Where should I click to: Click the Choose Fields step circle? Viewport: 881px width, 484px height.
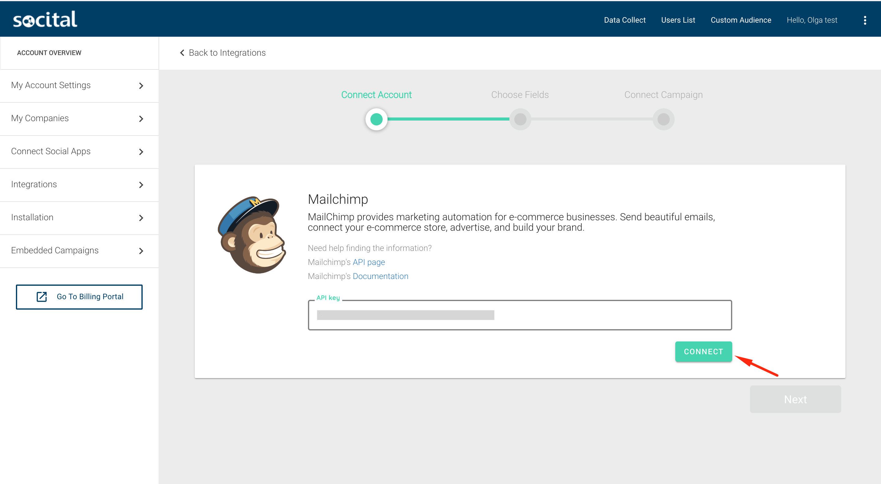coord(520,119)
